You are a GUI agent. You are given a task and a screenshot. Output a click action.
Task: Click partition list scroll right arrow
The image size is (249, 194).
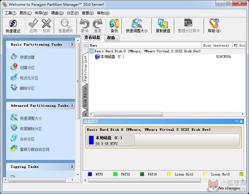click(243, 114)
